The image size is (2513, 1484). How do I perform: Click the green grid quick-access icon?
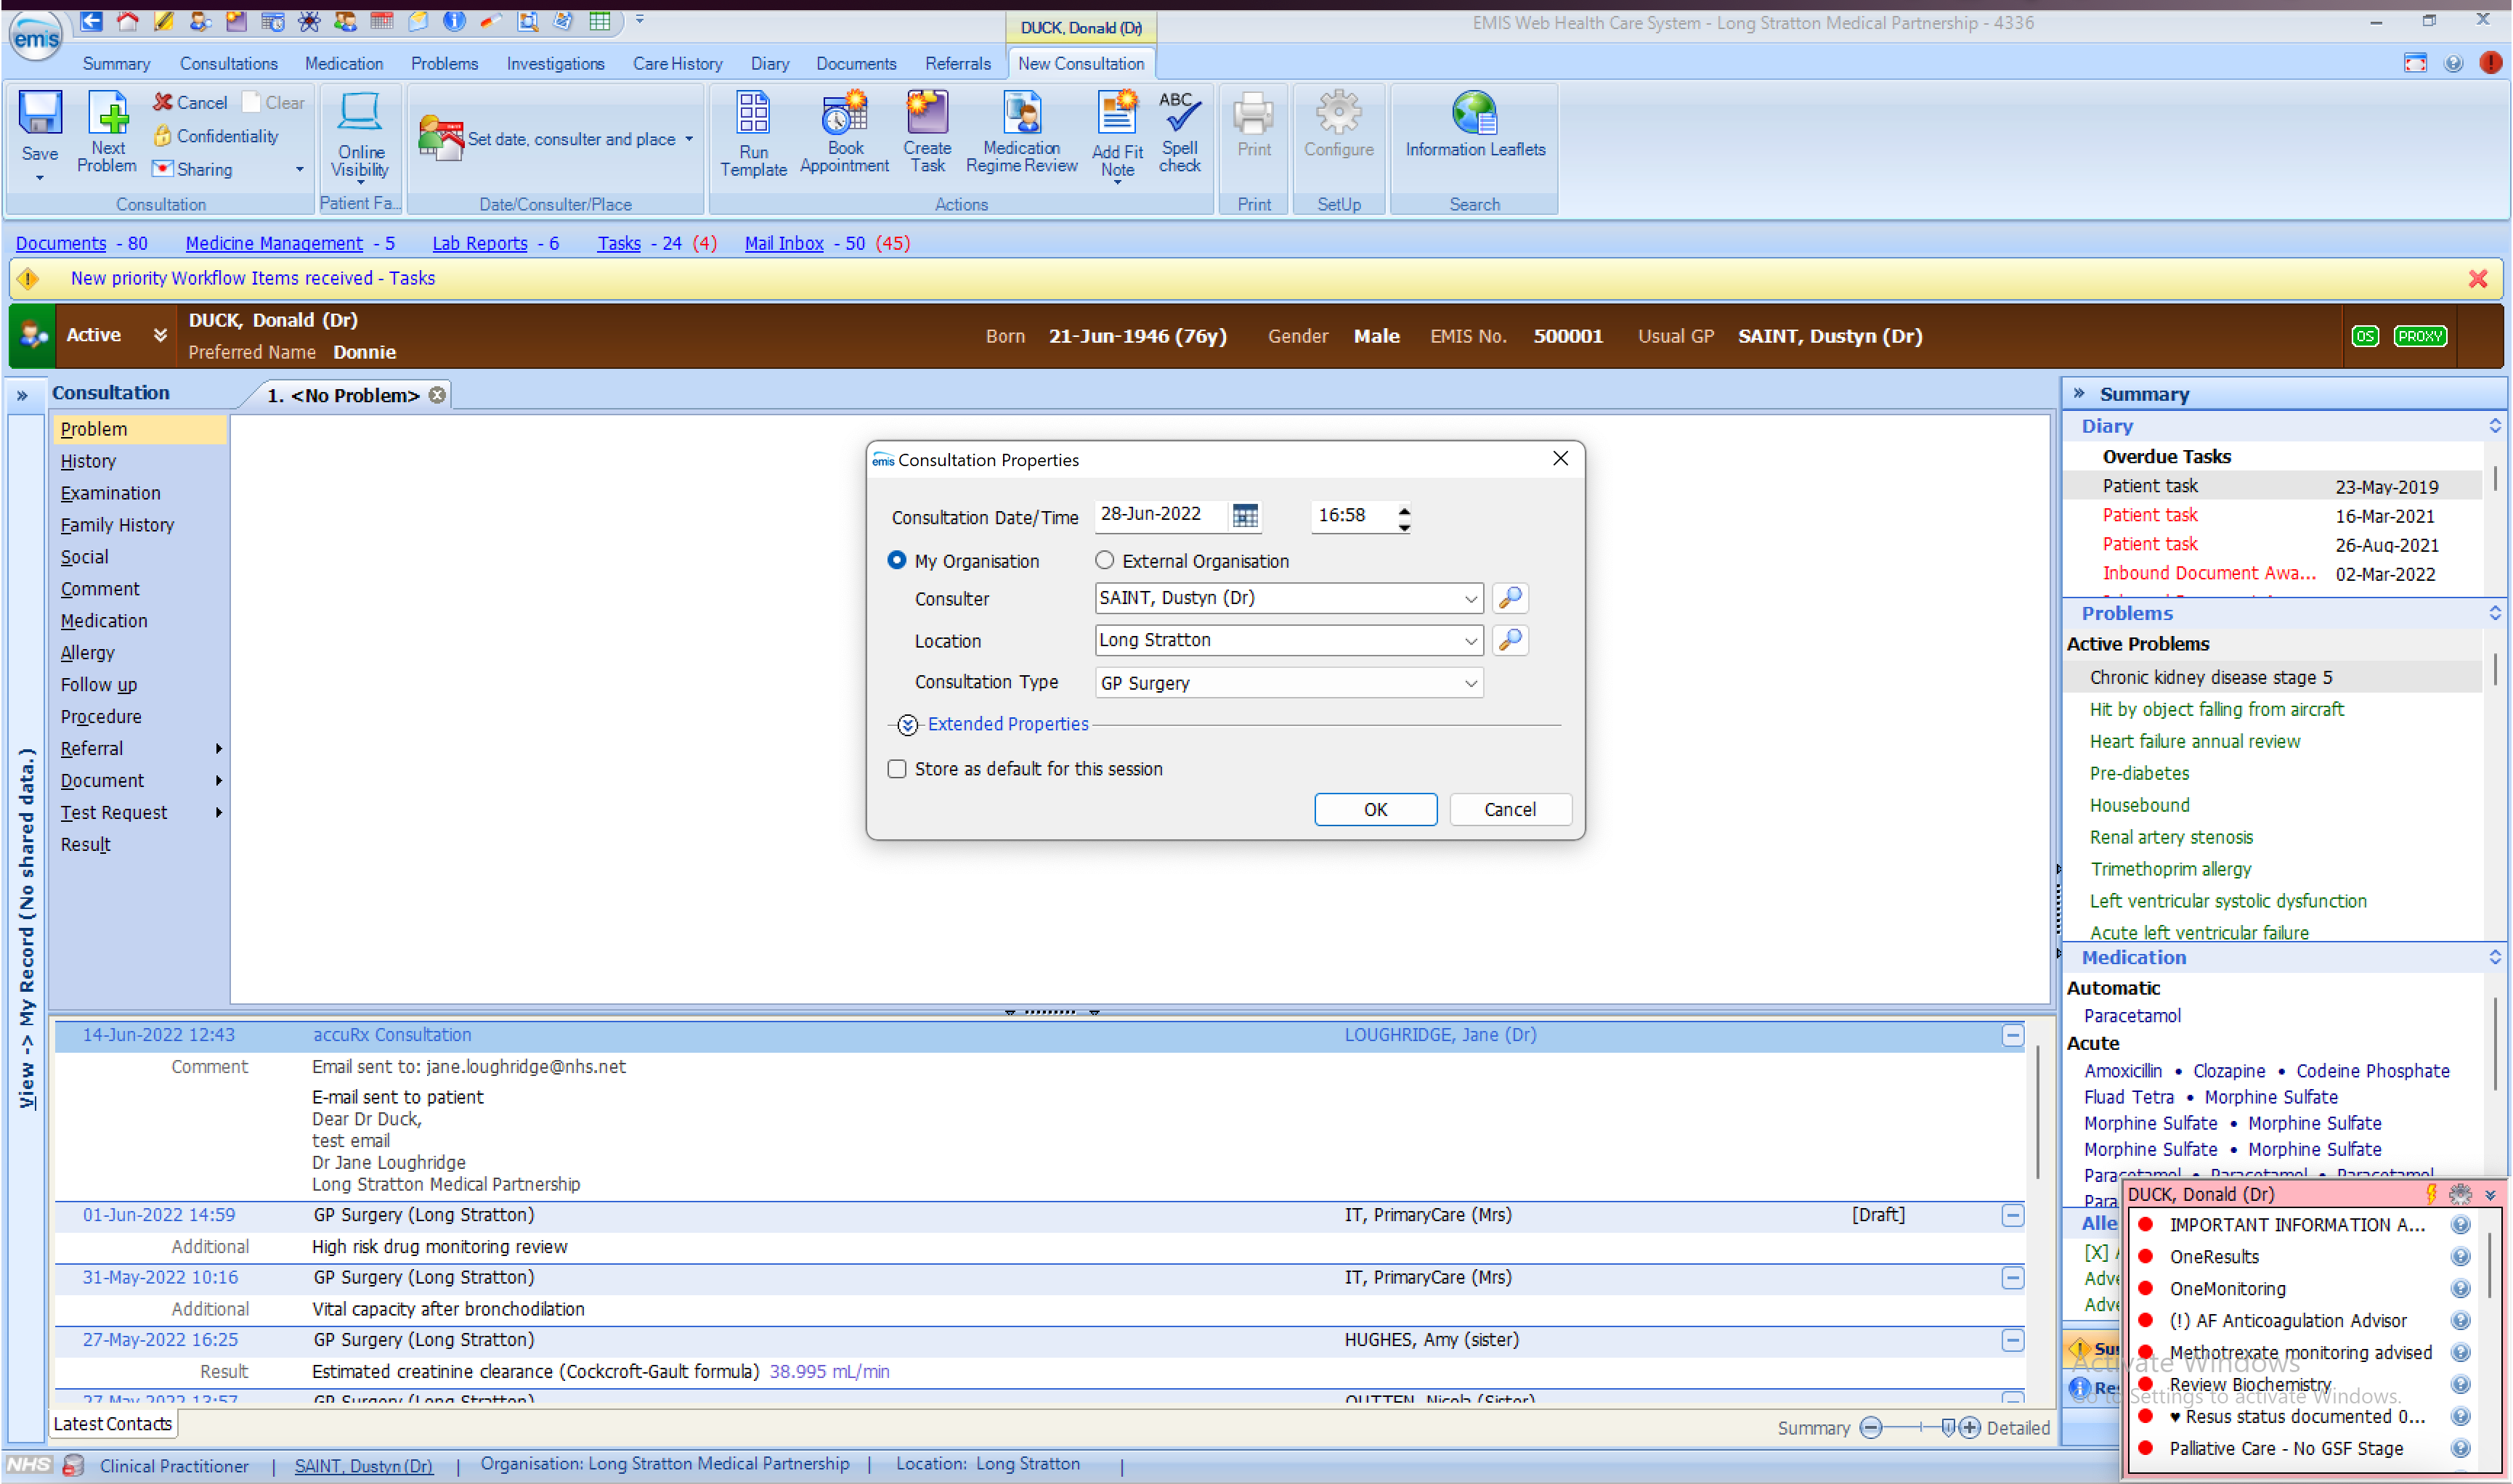(x=599, y=20)
